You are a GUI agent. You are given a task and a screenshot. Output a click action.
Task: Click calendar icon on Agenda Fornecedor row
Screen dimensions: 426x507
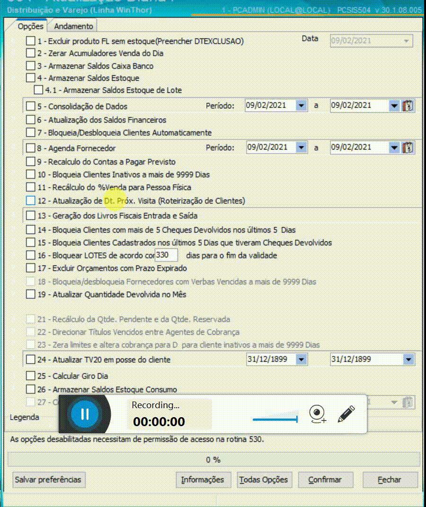click(x=408, y=148)
